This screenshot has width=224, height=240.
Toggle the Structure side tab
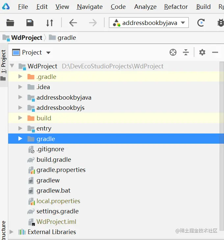[x=4, y=230]
